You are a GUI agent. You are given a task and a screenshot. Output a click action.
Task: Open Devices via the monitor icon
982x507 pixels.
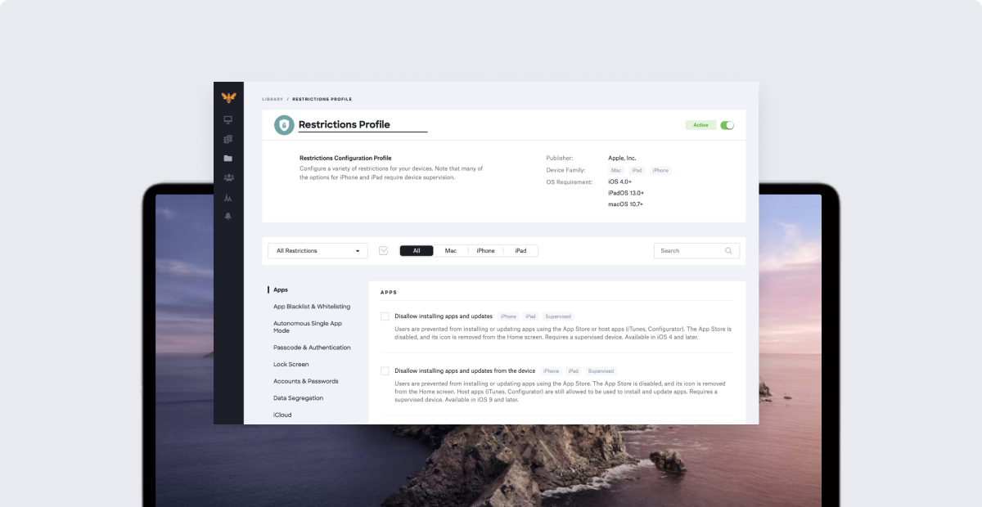[228, 119]
